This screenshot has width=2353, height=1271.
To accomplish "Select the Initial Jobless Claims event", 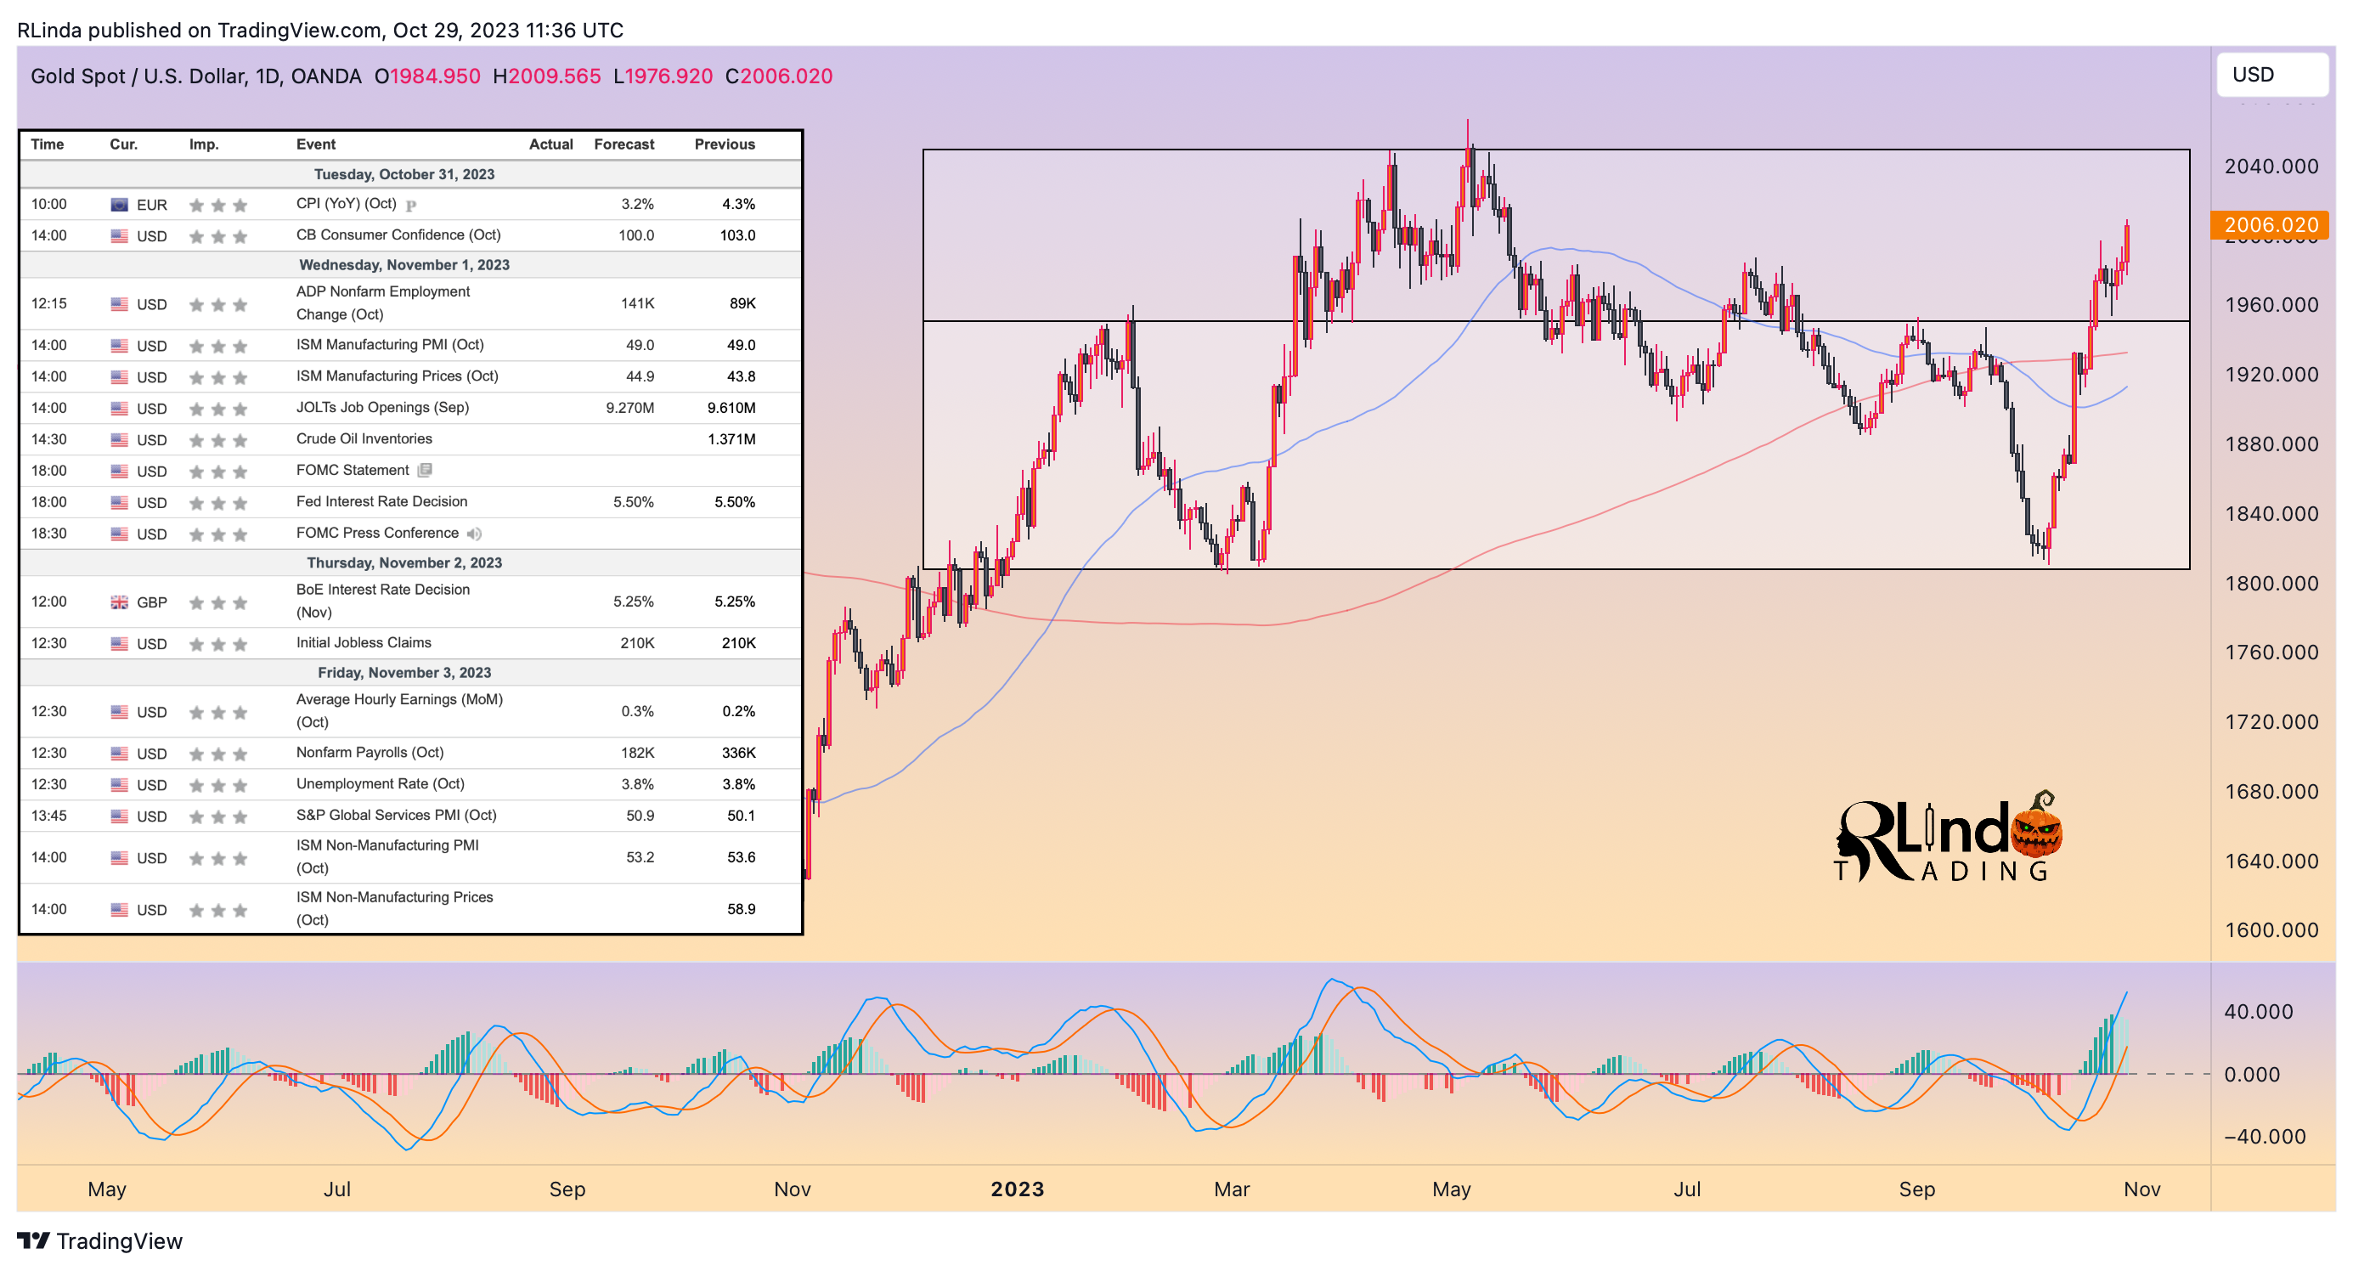I will (364, 642).
